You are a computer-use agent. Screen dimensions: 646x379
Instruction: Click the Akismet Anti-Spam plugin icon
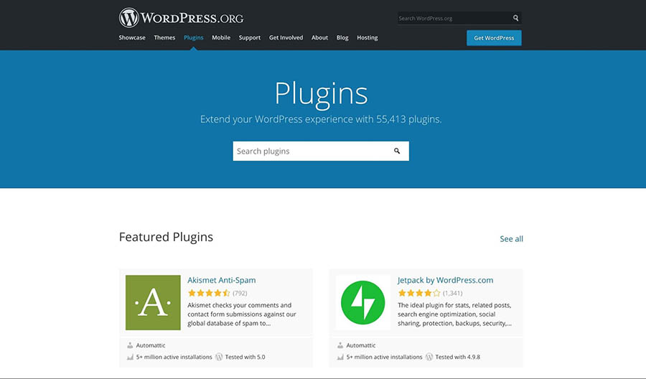[x=153, y=302]
